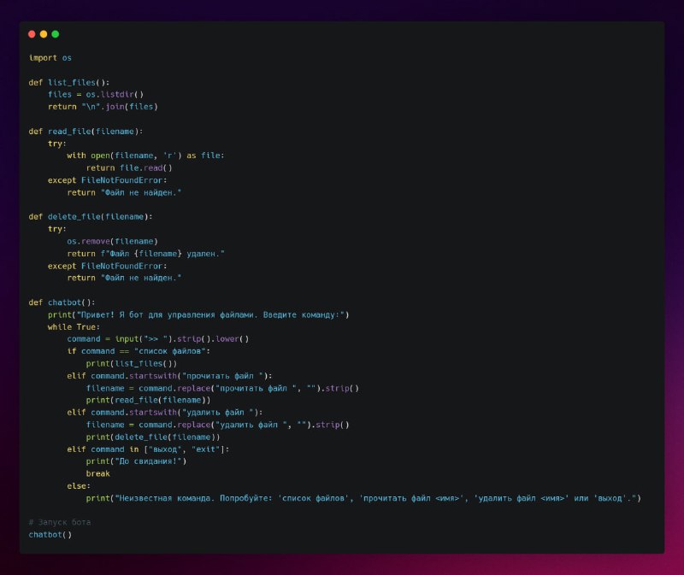Select the 'return file.read()' line

pyautogui.click(x=129, y=167)
